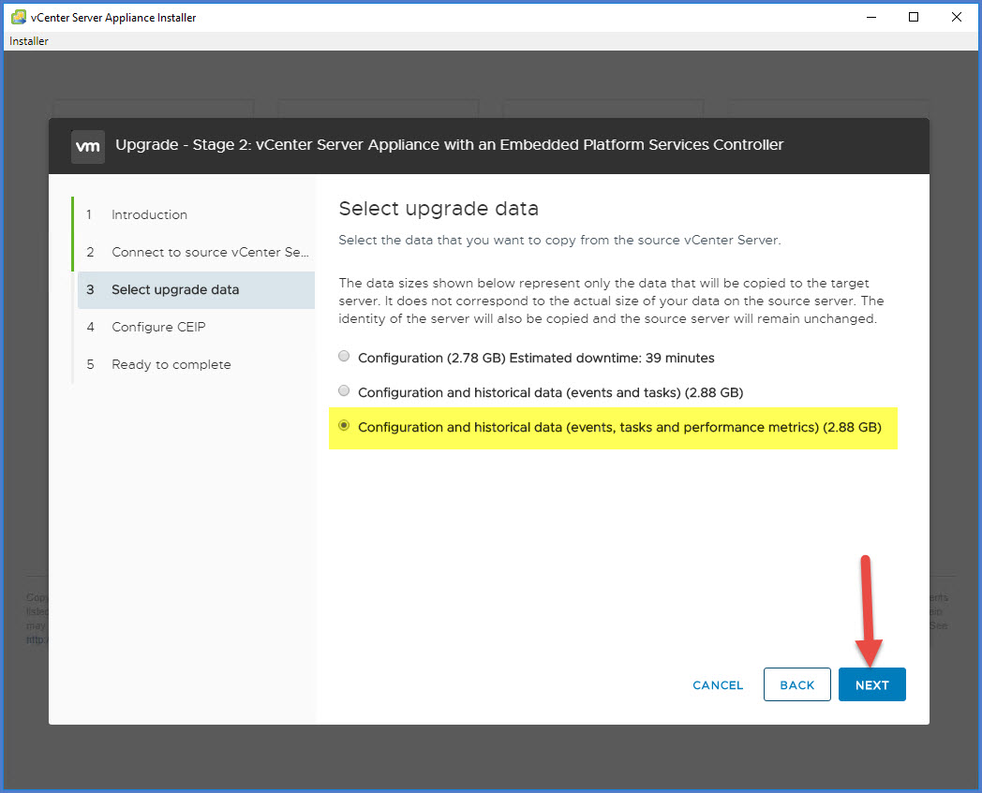Select step 2 Connect to source vCenter Server
This screenshot has width=982, height=793.
210,252
